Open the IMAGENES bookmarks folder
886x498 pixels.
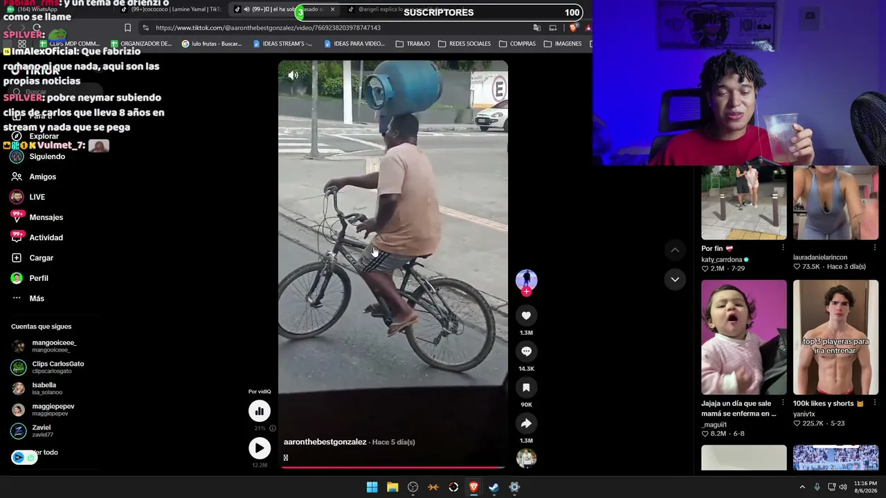[563, 44]
